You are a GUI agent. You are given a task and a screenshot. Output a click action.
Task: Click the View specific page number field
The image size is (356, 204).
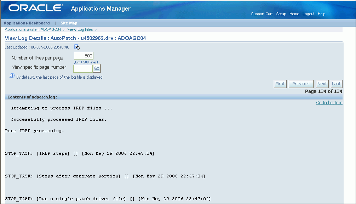tap(83, 68)
